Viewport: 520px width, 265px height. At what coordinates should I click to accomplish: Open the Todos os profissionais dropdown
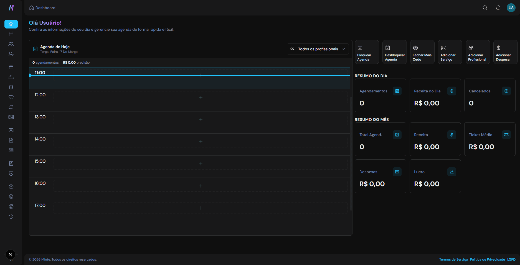(318, 49)
